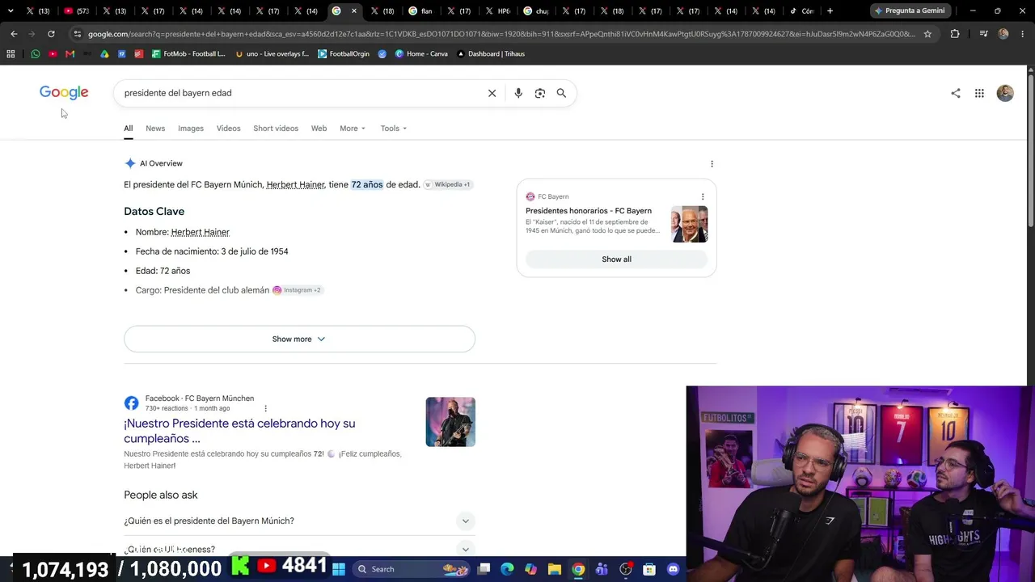Clear the search box with the X

pyautogui.click(x=492, y=93)
